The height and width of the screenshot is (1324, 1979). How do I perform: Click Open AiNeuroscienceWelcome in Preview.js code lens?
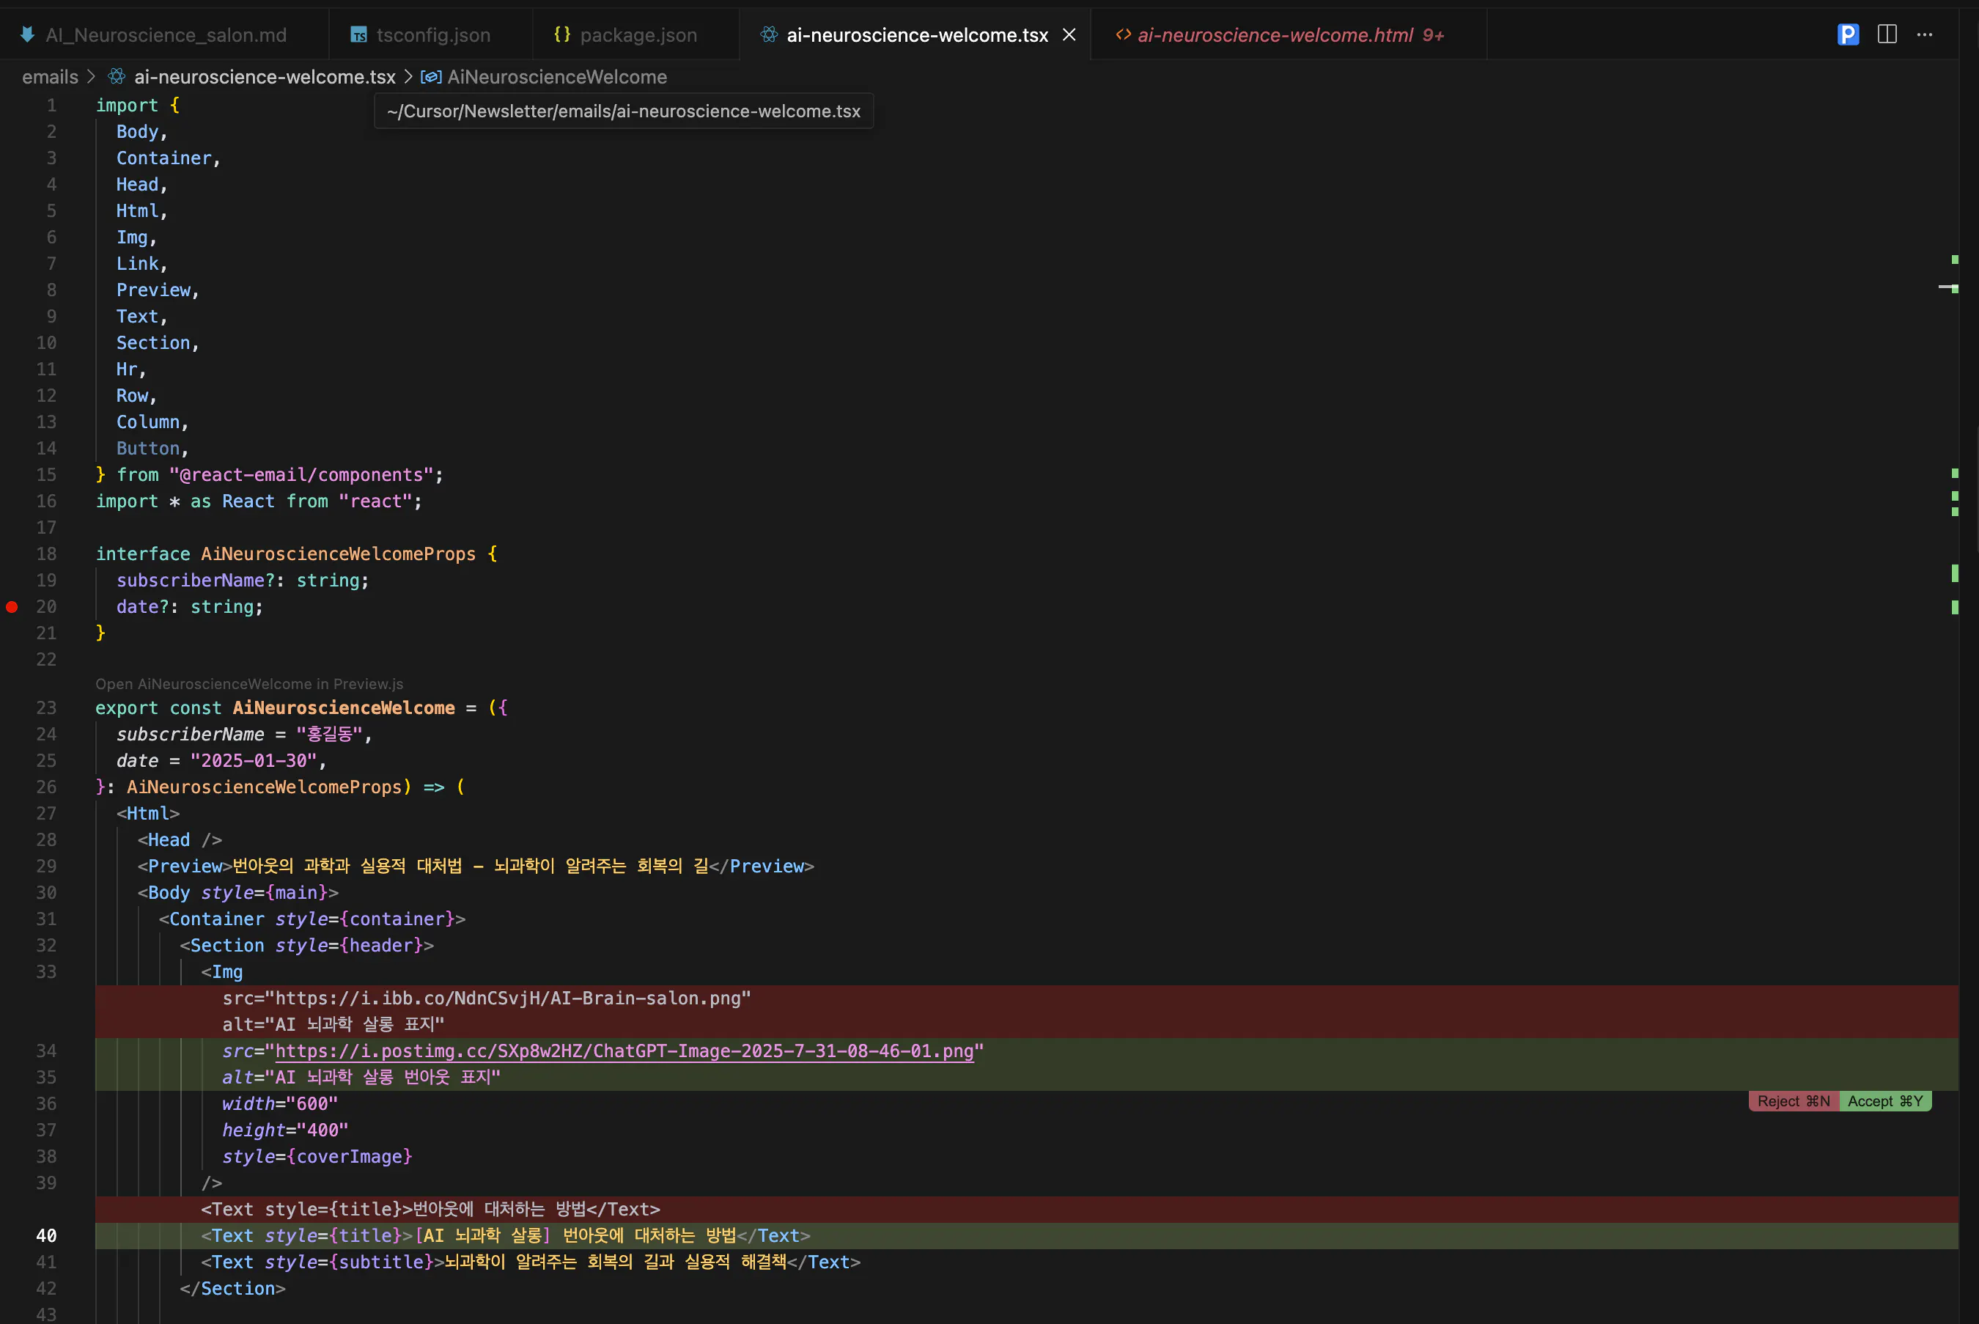(249, 684)
